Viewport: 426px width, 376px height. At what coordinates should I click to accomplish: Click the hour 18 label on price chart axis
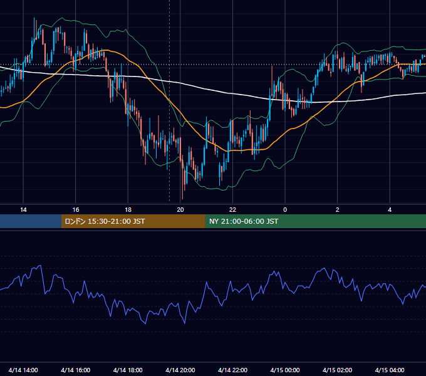click(128, 209)
